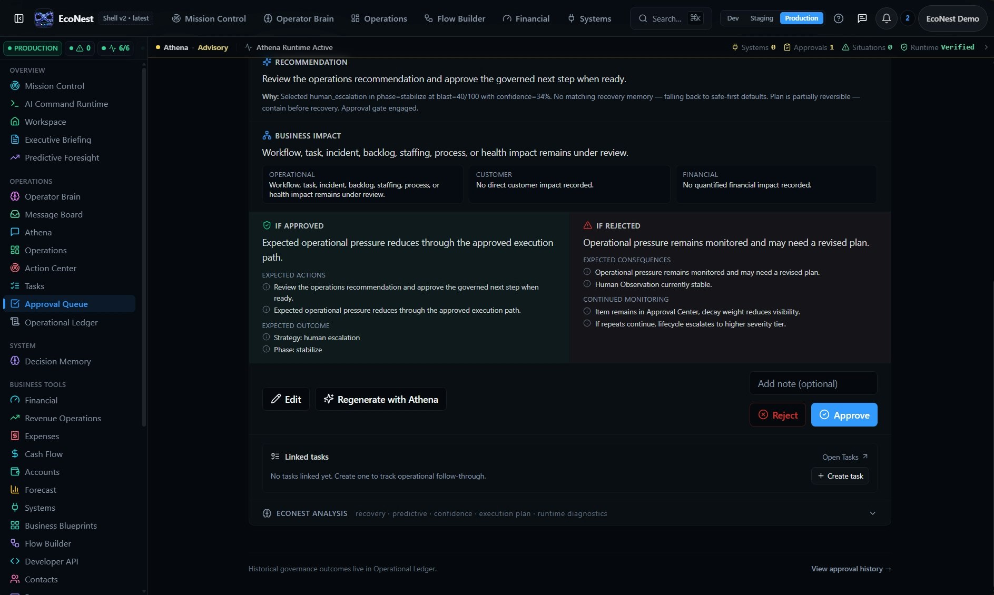The width and height of the screenshot is (994, 595).
Task: Click the Systems 0 status indicator
Action: pyautogui.click(x=754, y=47)
